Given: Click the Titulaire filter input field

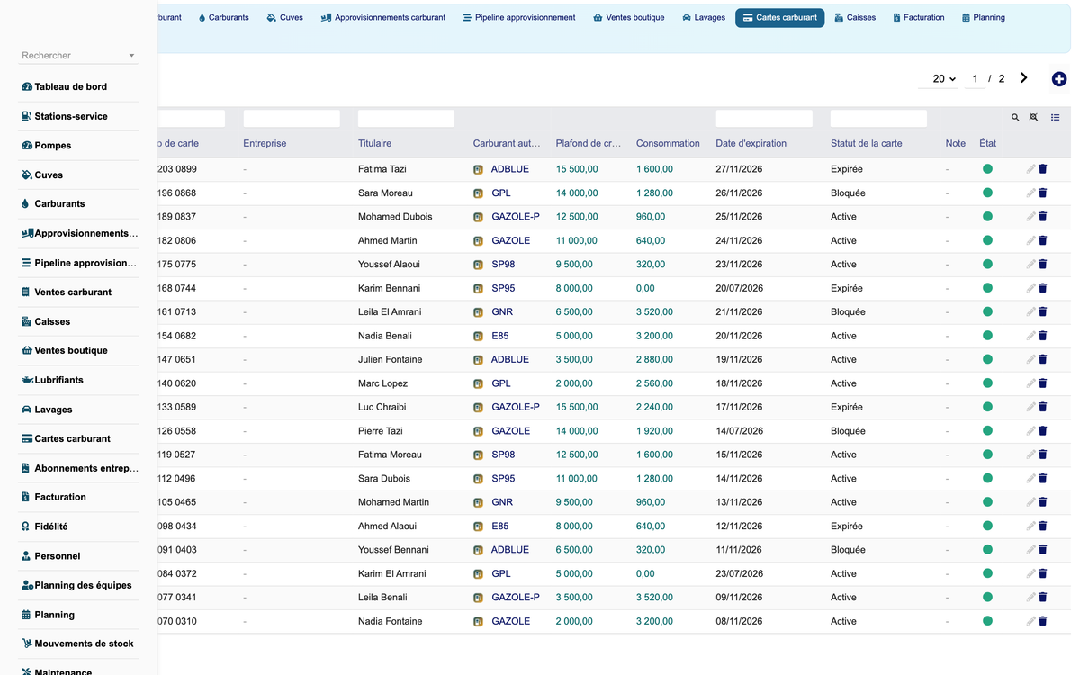Looking at the screenshot, I should point(406,118).
